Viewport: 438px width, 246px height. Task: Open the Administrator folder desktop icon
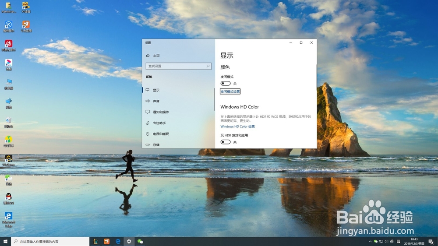click(8, 7)
